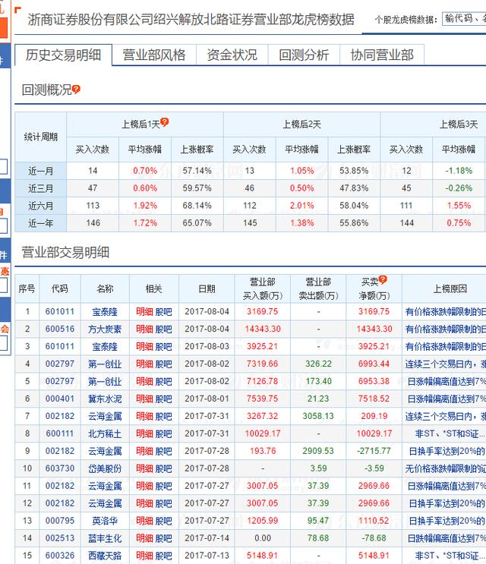Click 云海金属 name in row 7
The width and height of the screenshot is (486, 564).
(105, 416)
